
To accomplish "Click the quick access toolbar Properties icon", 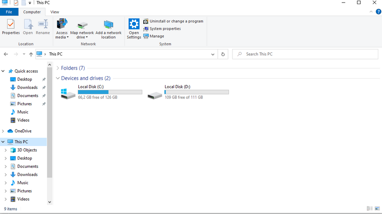I will (x=16, y=3).
